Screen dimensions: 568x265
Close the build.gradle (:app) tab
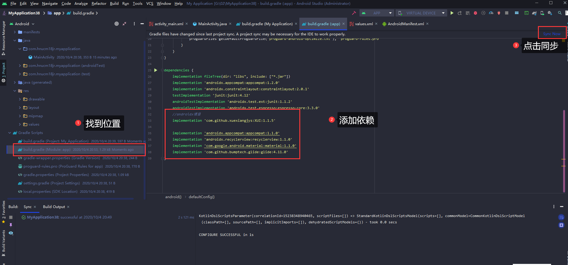click(x=344, y=24)
